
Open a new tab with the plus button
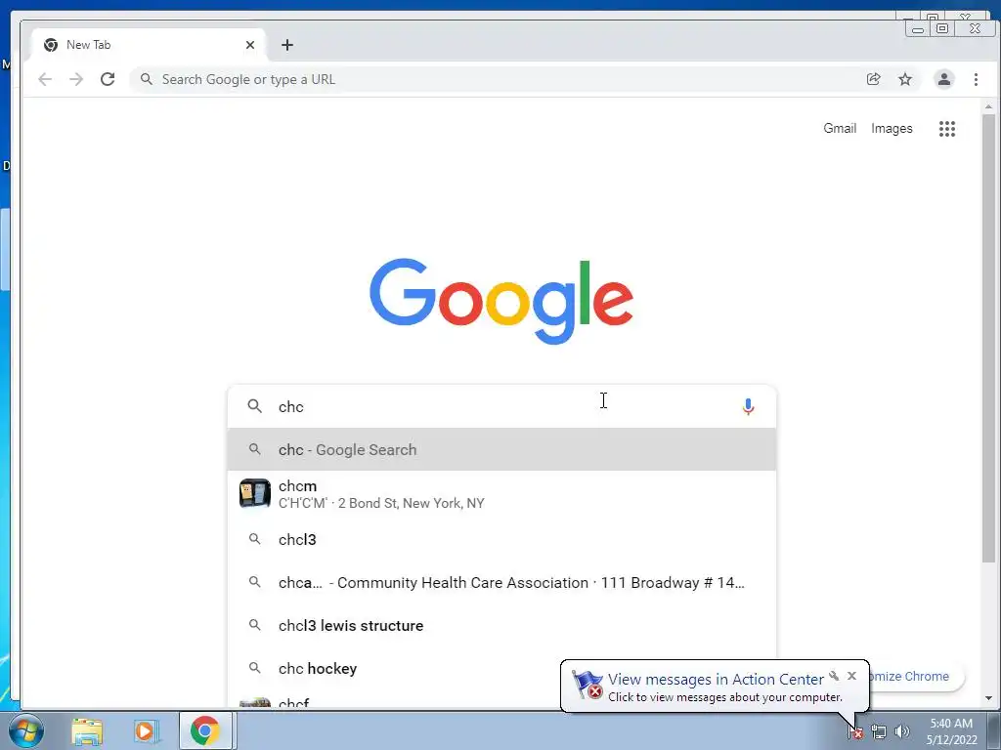(287, 45)
